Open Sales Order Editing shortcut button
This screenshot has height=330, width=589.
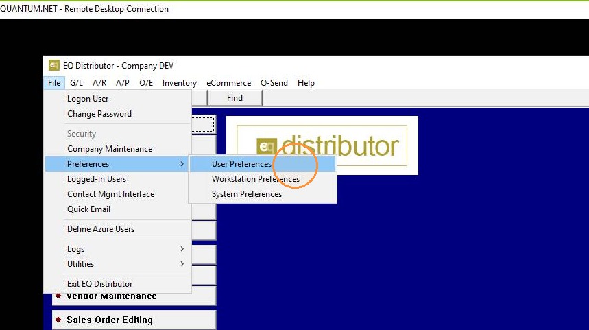pyautogui.click(x=134, y=320)
